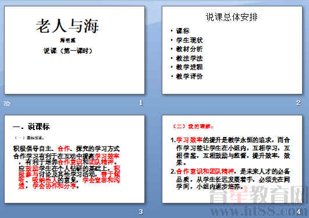Click the 一、说课标 heading on slide 3
309x218 pixels.
tap(31, 126)
